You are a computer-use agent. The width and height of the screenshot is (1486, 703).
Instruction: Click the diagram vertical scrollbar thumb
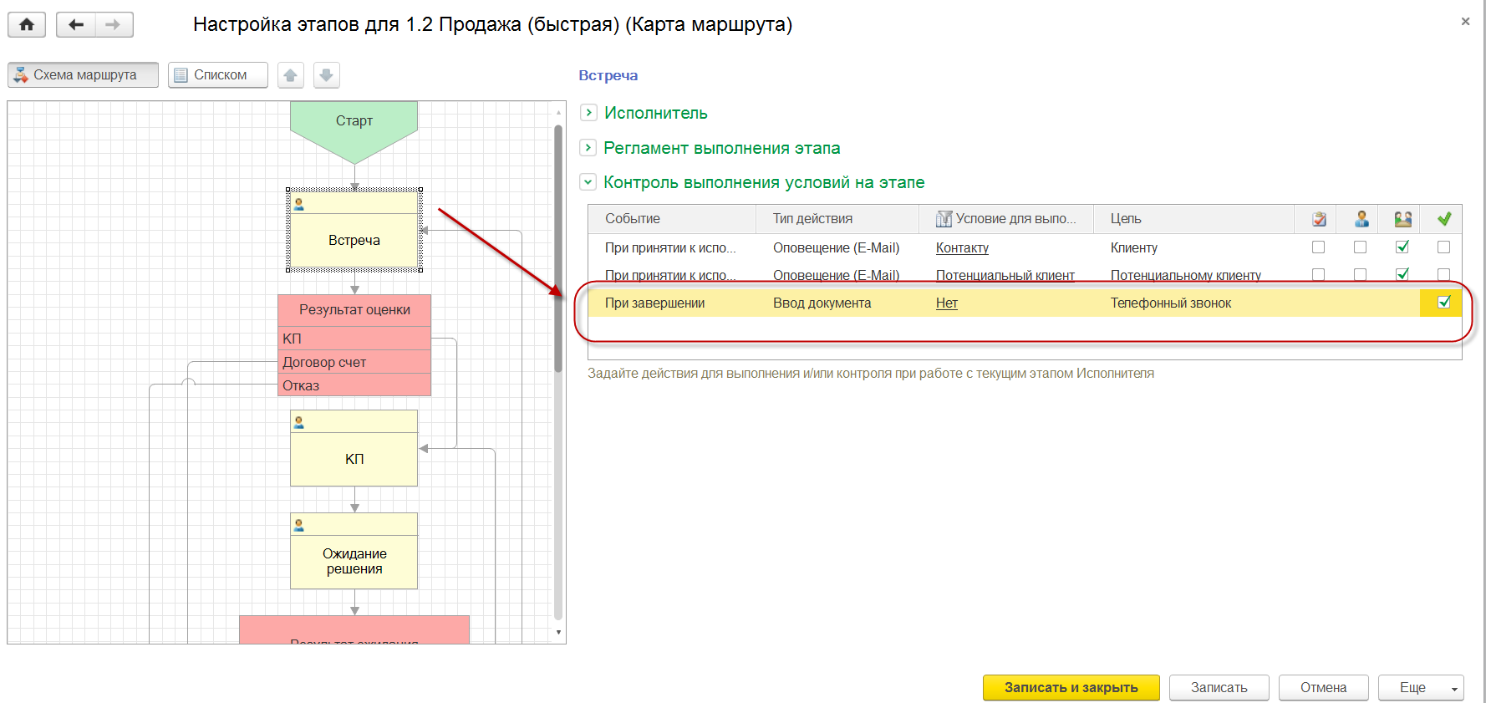pyautogui.click(x=558, y=248)
